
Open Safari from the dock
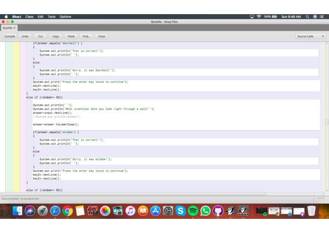tap(55, 211)
